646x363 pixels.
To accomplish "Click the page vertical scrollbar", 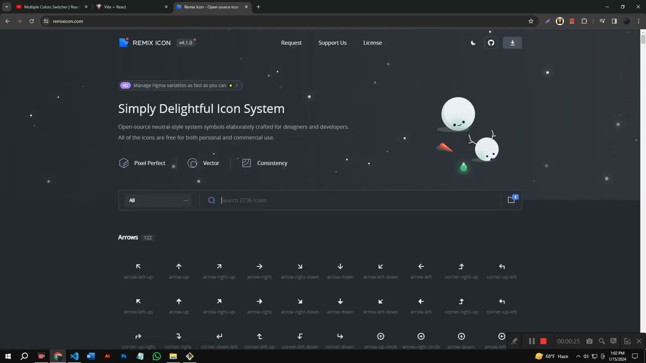I will (x=643, y=39).
